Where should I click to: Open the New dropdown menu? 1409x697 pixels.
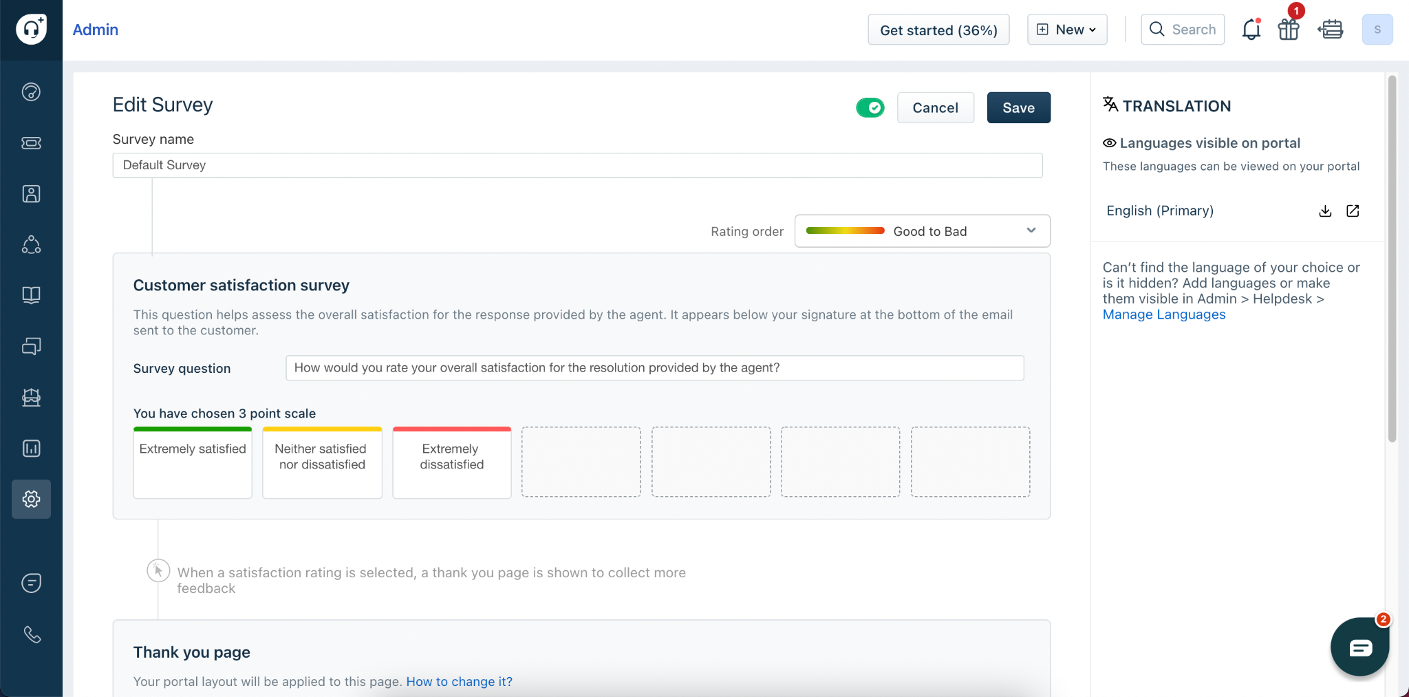point(1067,30)
